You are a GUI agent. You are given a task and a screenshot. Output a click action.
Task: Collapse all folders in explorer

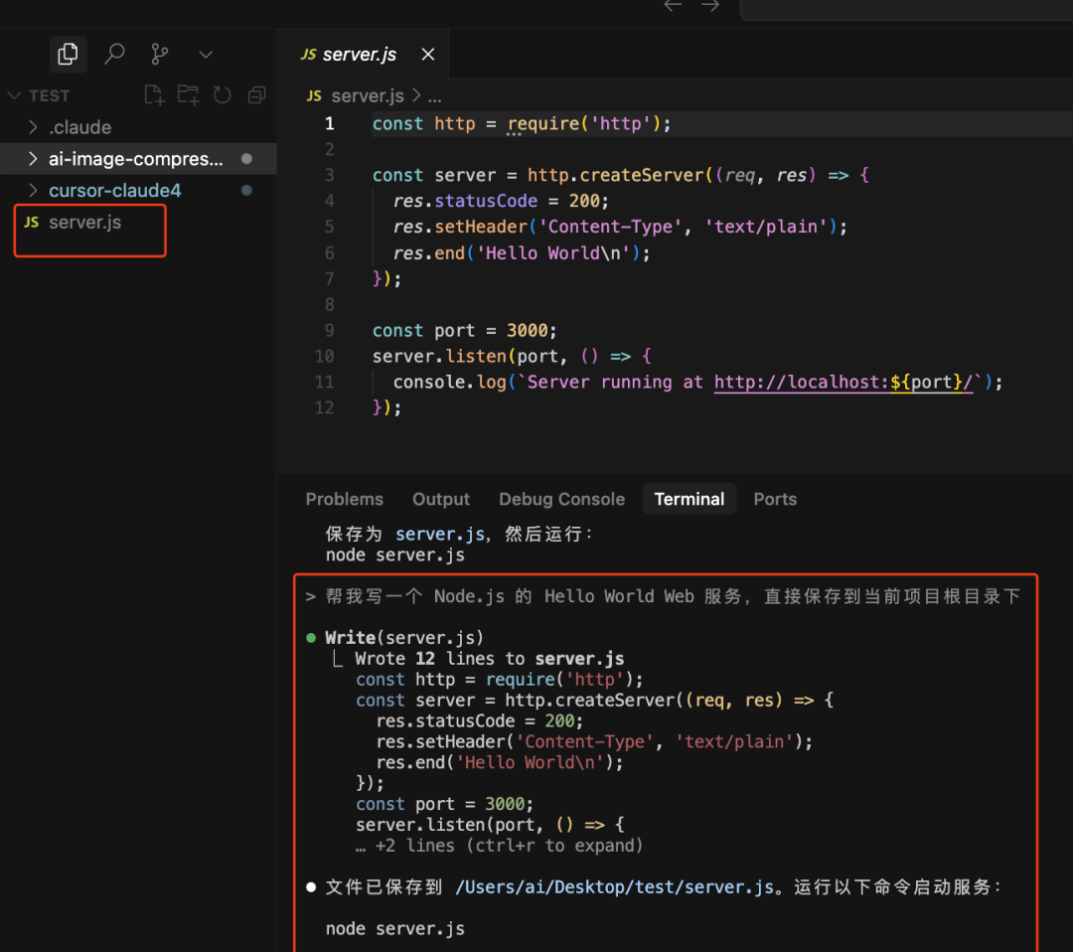(x=256, y=95)
